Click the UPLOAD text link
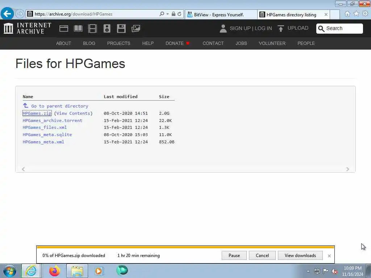The image size is (371, 278). coord(298,28)
